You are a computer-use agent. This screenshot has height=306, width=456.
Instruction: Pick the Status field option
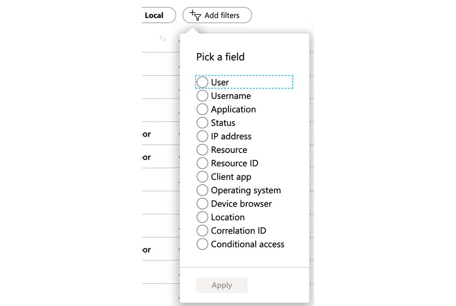[202, 123]
